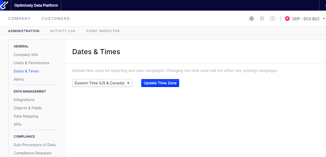Click the Optimizely Data Platform title
The width and height of the screenshot is (326, 157).
pyautogui.click(x=36, y=5)
